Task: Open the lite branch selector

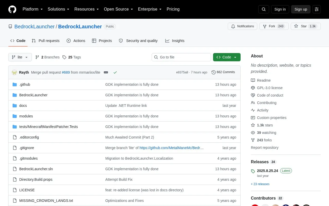Action: click(20, 57)
